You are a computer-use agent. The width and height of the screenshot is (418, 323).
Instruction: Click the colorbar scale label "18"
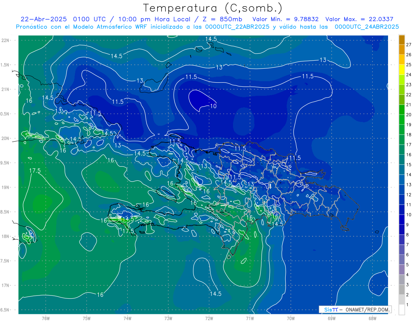click(409, 134)
